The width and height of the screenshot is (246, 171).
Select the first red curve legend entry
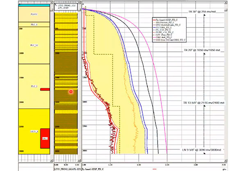[x=165, y=20]
